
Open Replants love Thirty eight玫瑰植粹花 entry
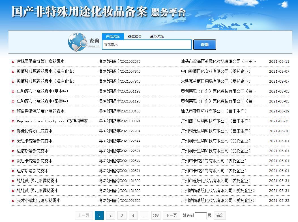coord(54,121)
